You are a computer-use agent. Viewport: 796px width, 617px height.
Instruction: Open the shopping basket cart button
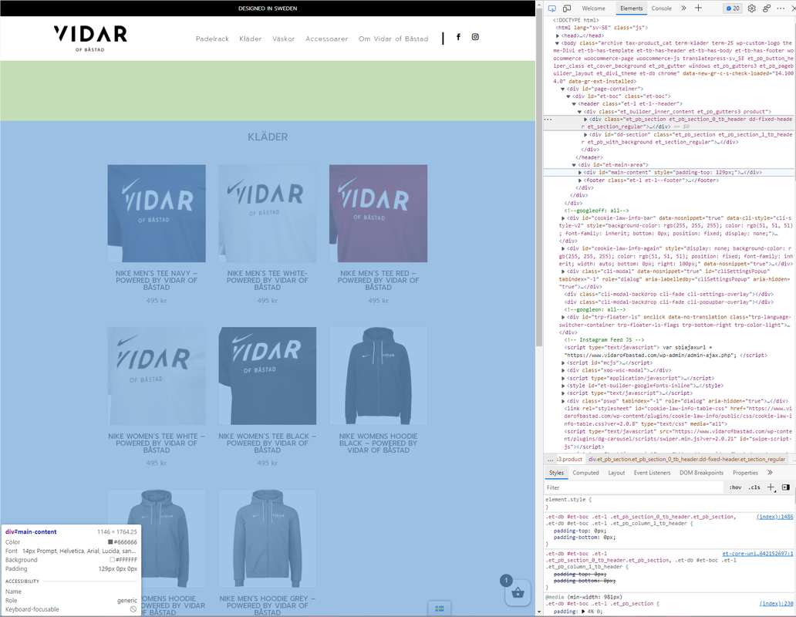518,592
